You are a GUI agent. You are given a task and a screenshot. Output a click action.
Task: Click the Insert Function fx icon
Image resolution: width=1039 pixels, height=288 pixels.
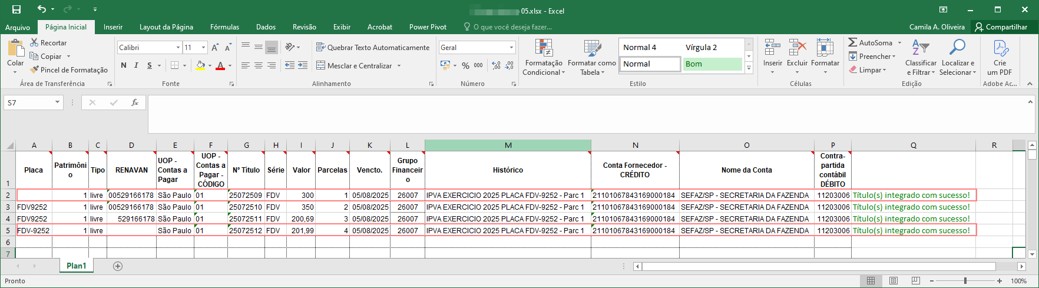click(x=135, y=102)
